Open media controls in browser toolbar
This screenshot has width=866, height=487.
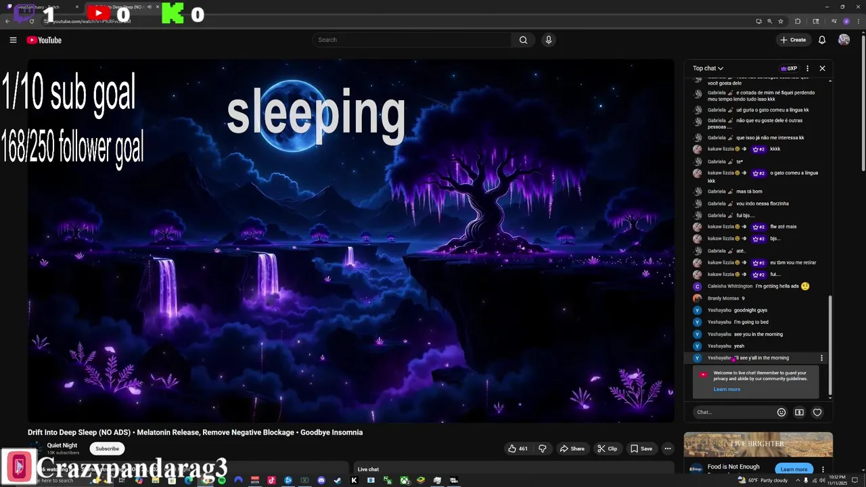click(x=834, y=21)
